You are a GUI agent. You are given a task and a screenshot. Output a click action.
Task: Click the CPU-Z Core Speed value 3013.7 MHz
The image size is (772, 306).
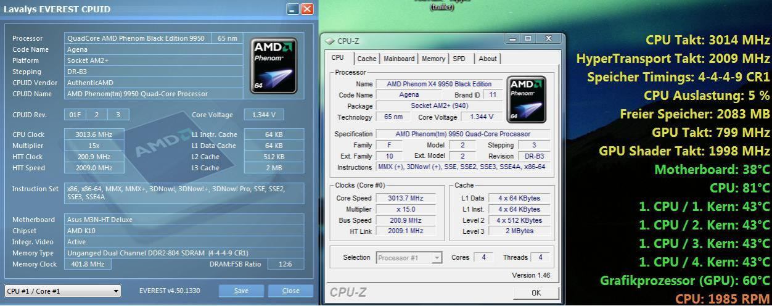406,198
